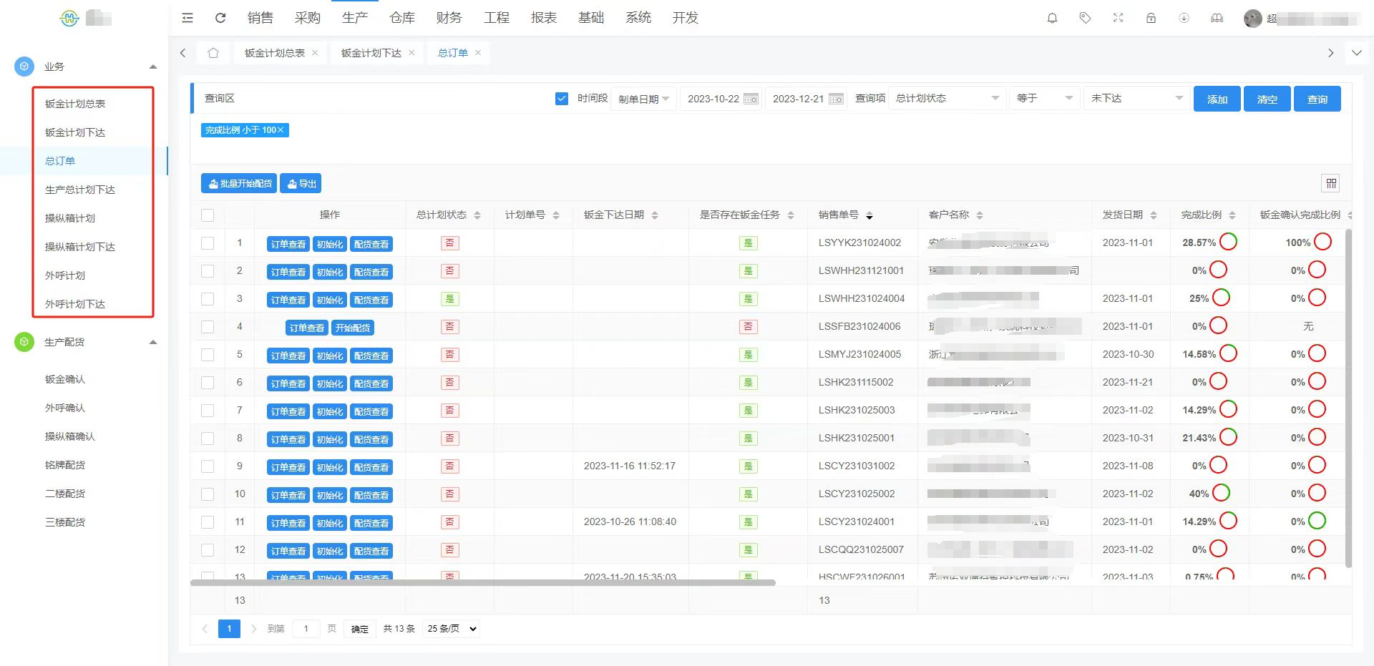The width and height of the screenshot is (1374, 666).
Task: Click the tag icon in header
Action: click(x=1085, y=18)
